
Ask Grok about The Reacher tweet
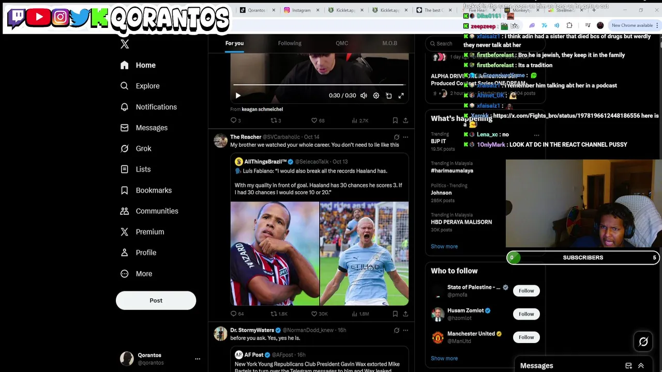pyautogui.click(x=397, y=137)
